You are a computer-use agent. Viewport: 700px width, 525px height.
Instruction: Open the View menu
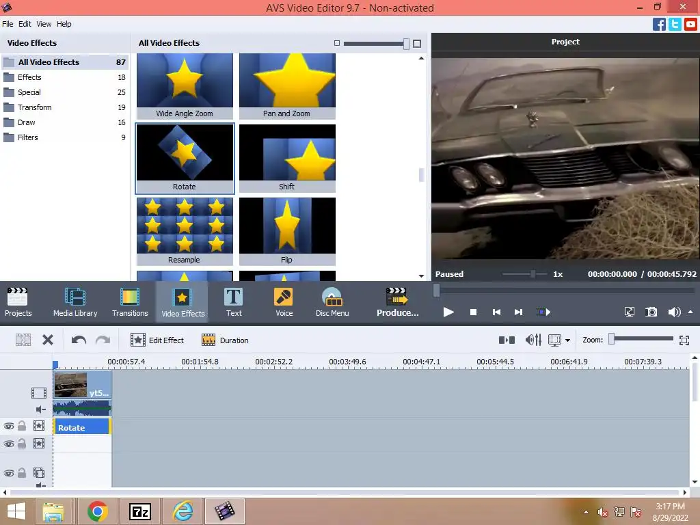(x=44, y=24)
